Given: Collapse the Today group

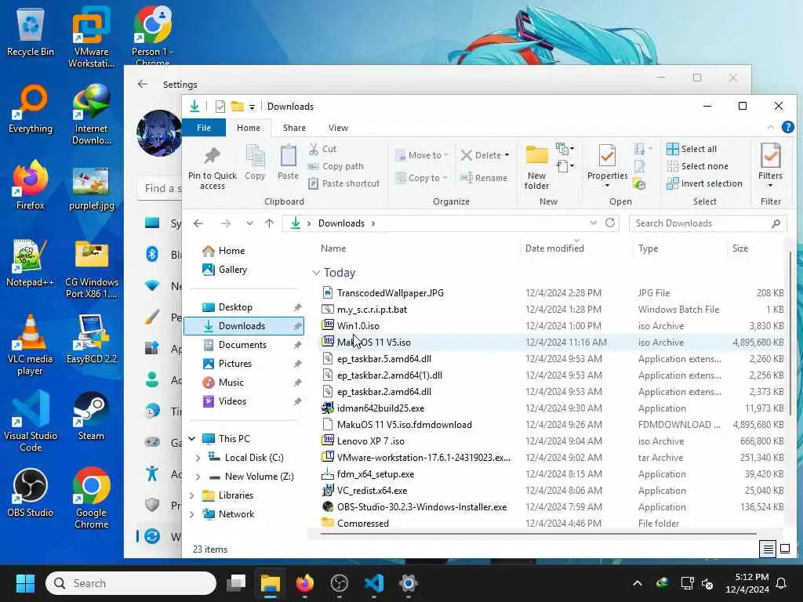Looking at the screenshot, I should 316,273.
